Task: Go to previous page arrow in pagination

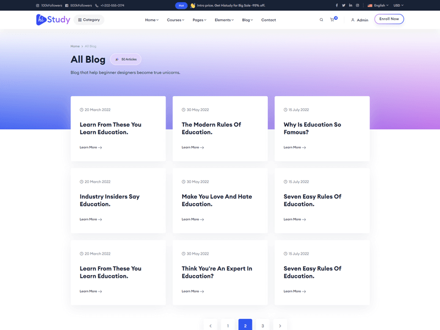Action: [x=211, y=325]
